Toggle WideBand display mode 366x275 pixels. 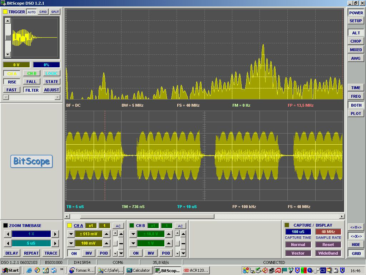tap(328, 253)
